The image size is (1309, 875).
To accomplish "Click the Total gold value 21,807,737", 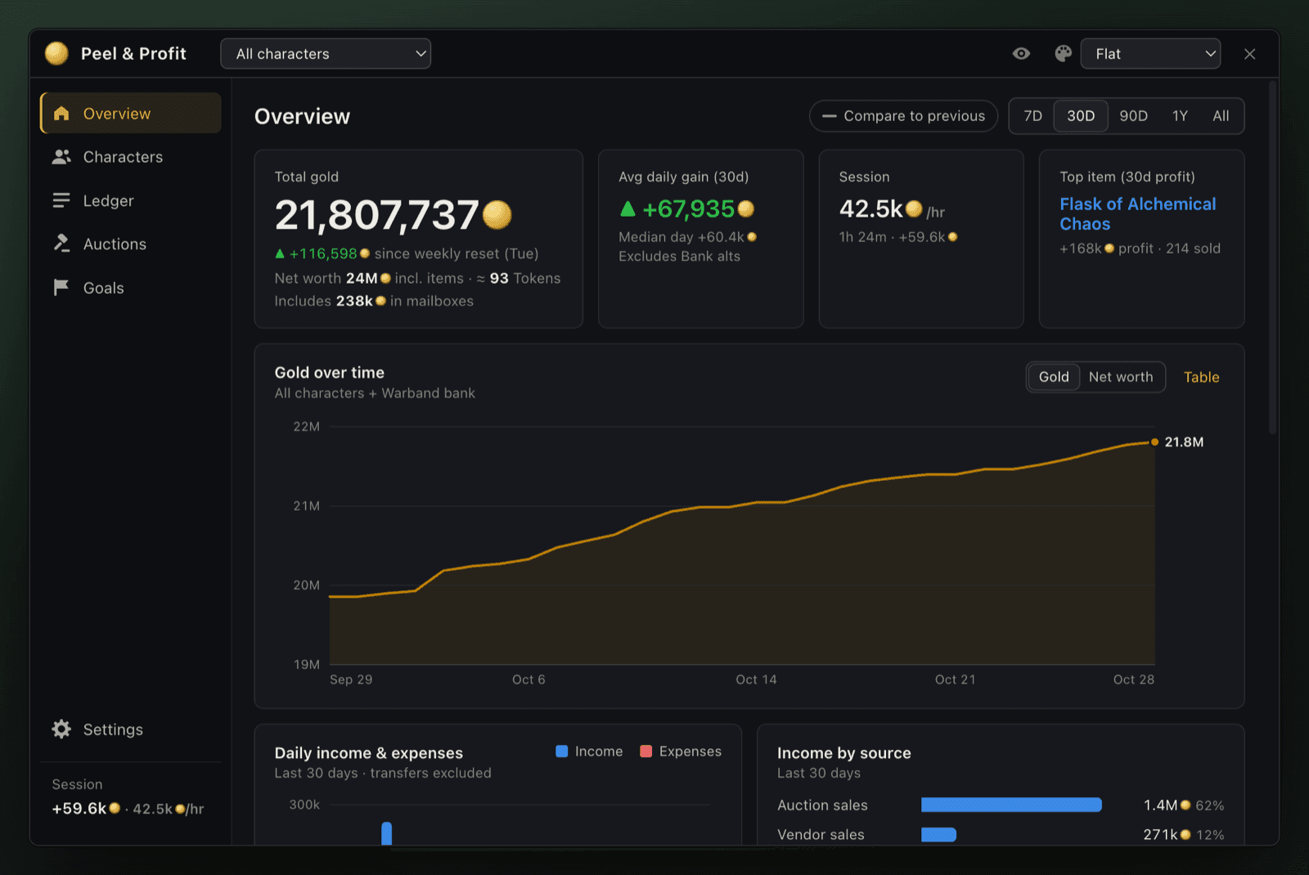I will point(376,215).
